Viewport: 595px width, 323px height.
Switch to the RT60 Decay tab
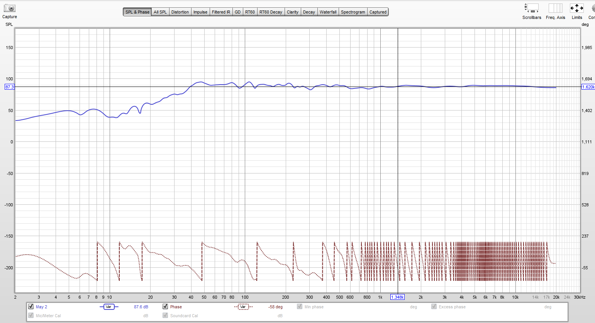point(271,12)
